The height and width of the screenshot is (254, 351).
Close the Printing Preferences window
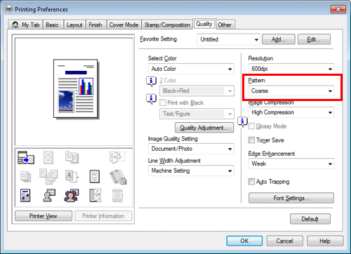point(338,9)
